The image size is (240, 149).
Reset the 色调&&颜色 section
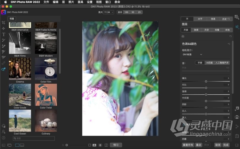click(229, 44)
